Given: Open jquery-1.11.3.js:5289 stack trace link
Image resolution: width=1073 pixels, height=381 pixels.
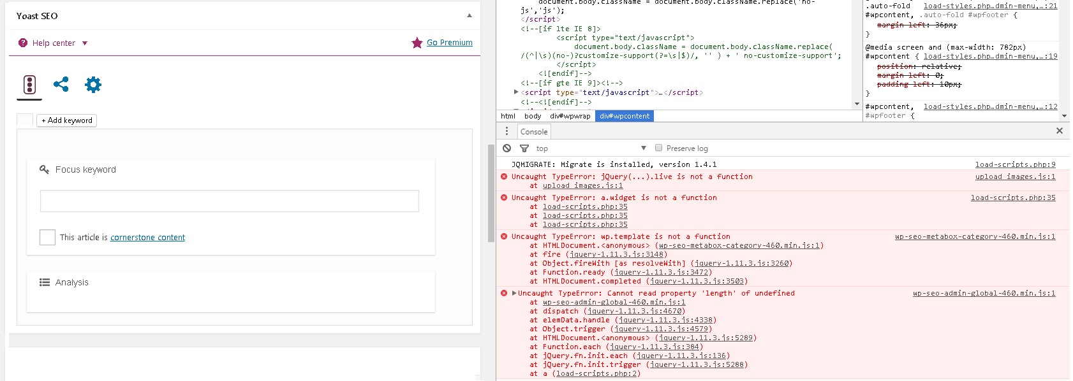Looking at the screenshot, I should 706,338.
